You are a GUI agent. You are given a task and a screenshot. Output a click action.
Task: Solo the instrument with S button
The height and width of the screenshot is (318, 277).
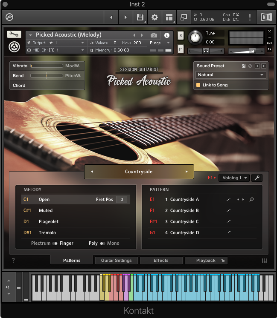[181, 35]
